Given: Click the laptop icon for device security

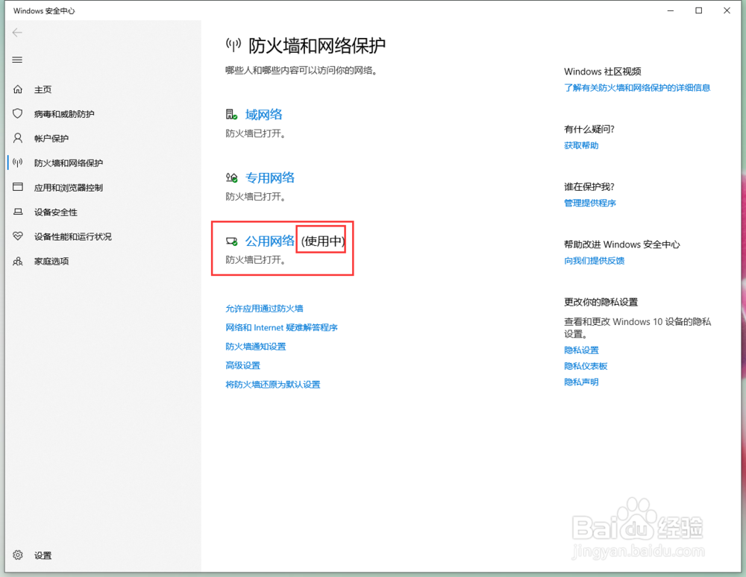Looking at the screenshot, I should (18, 212).
